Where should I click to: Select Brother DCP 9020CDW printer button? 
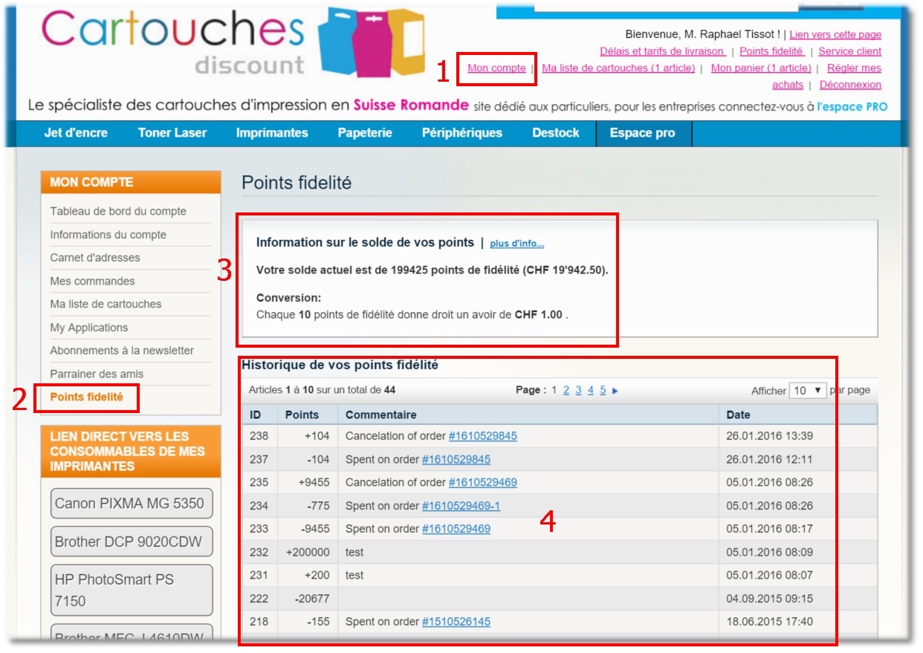coord(131,542)
